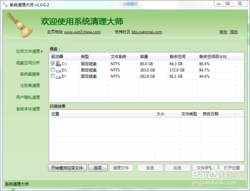Sort by the 类型 column header
The image size is (250, 191).
point(93,56)
